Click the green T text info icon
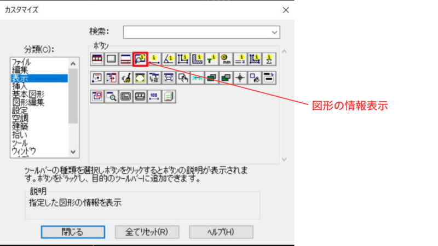438x246 pixels. point(211,59)
